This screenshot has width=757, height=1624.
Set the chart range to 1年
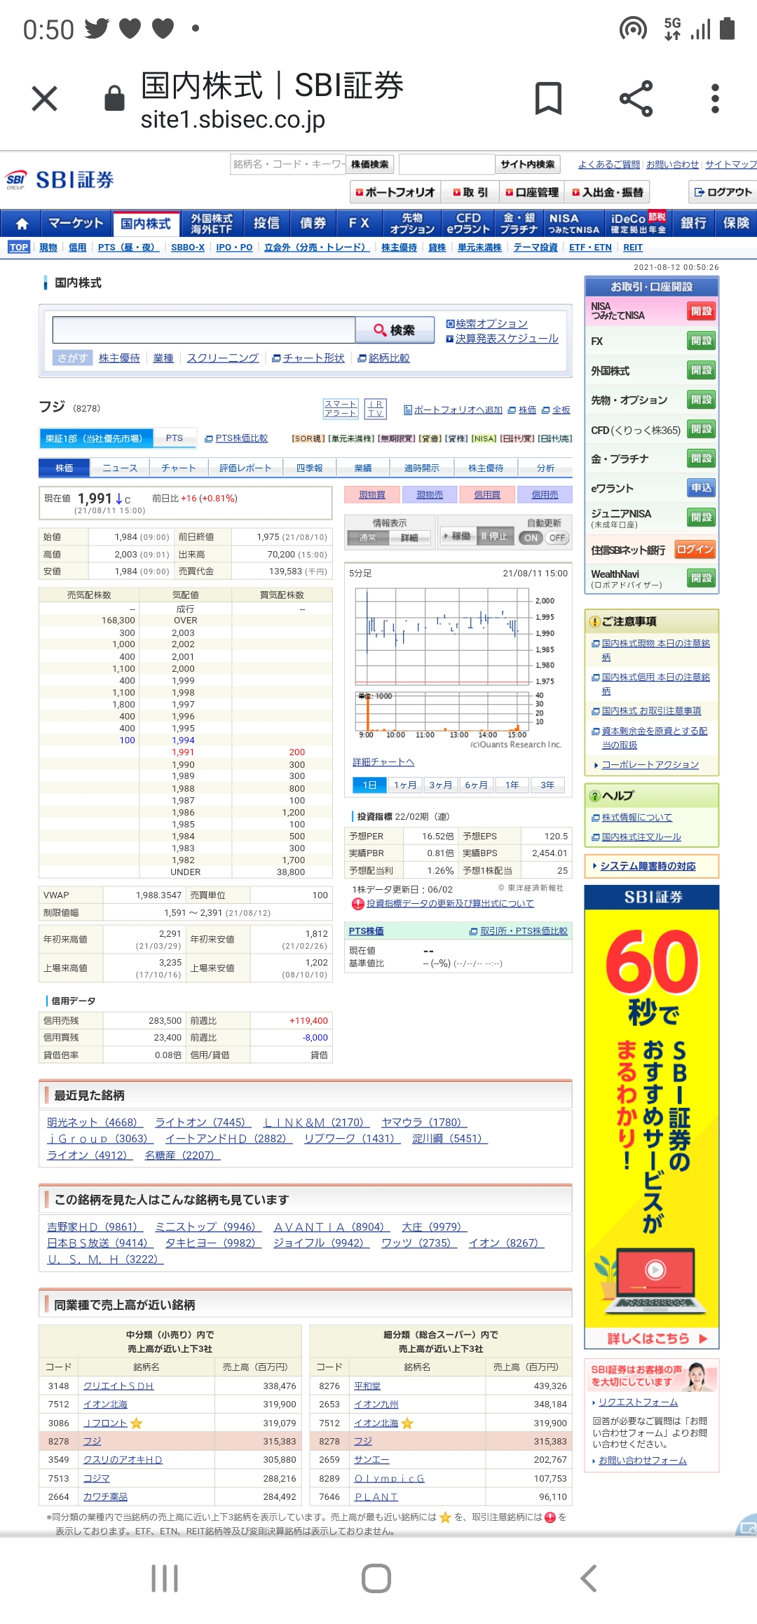pos(512,785)
